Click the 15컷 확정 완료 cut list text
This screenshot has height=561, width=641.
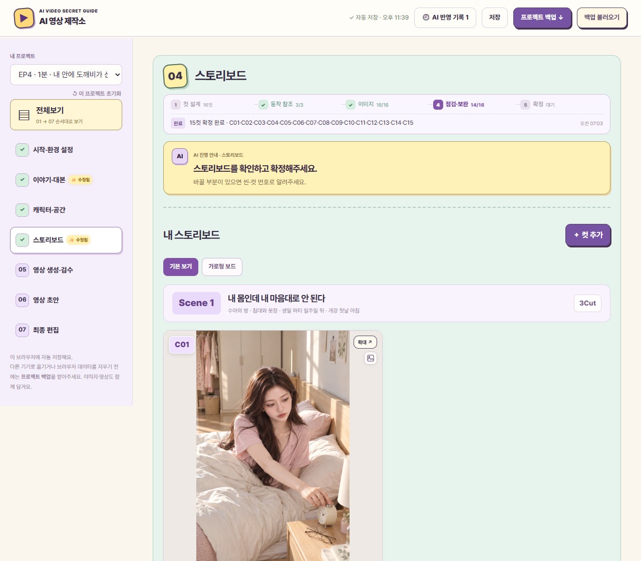[301, 123]
